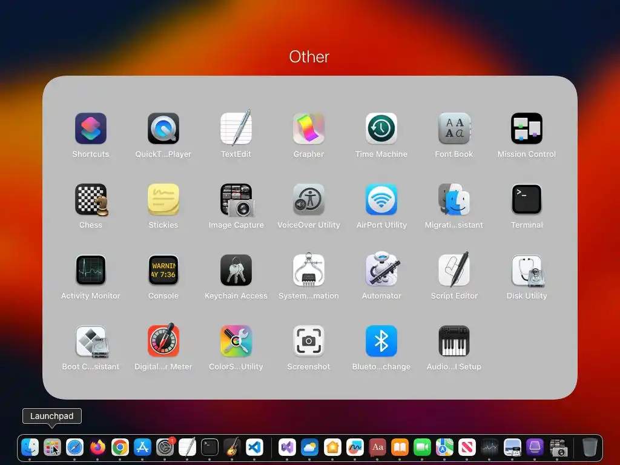Screen dimensions: 620x465
Task: Launch the Grapher app
Action: point(309,128)
